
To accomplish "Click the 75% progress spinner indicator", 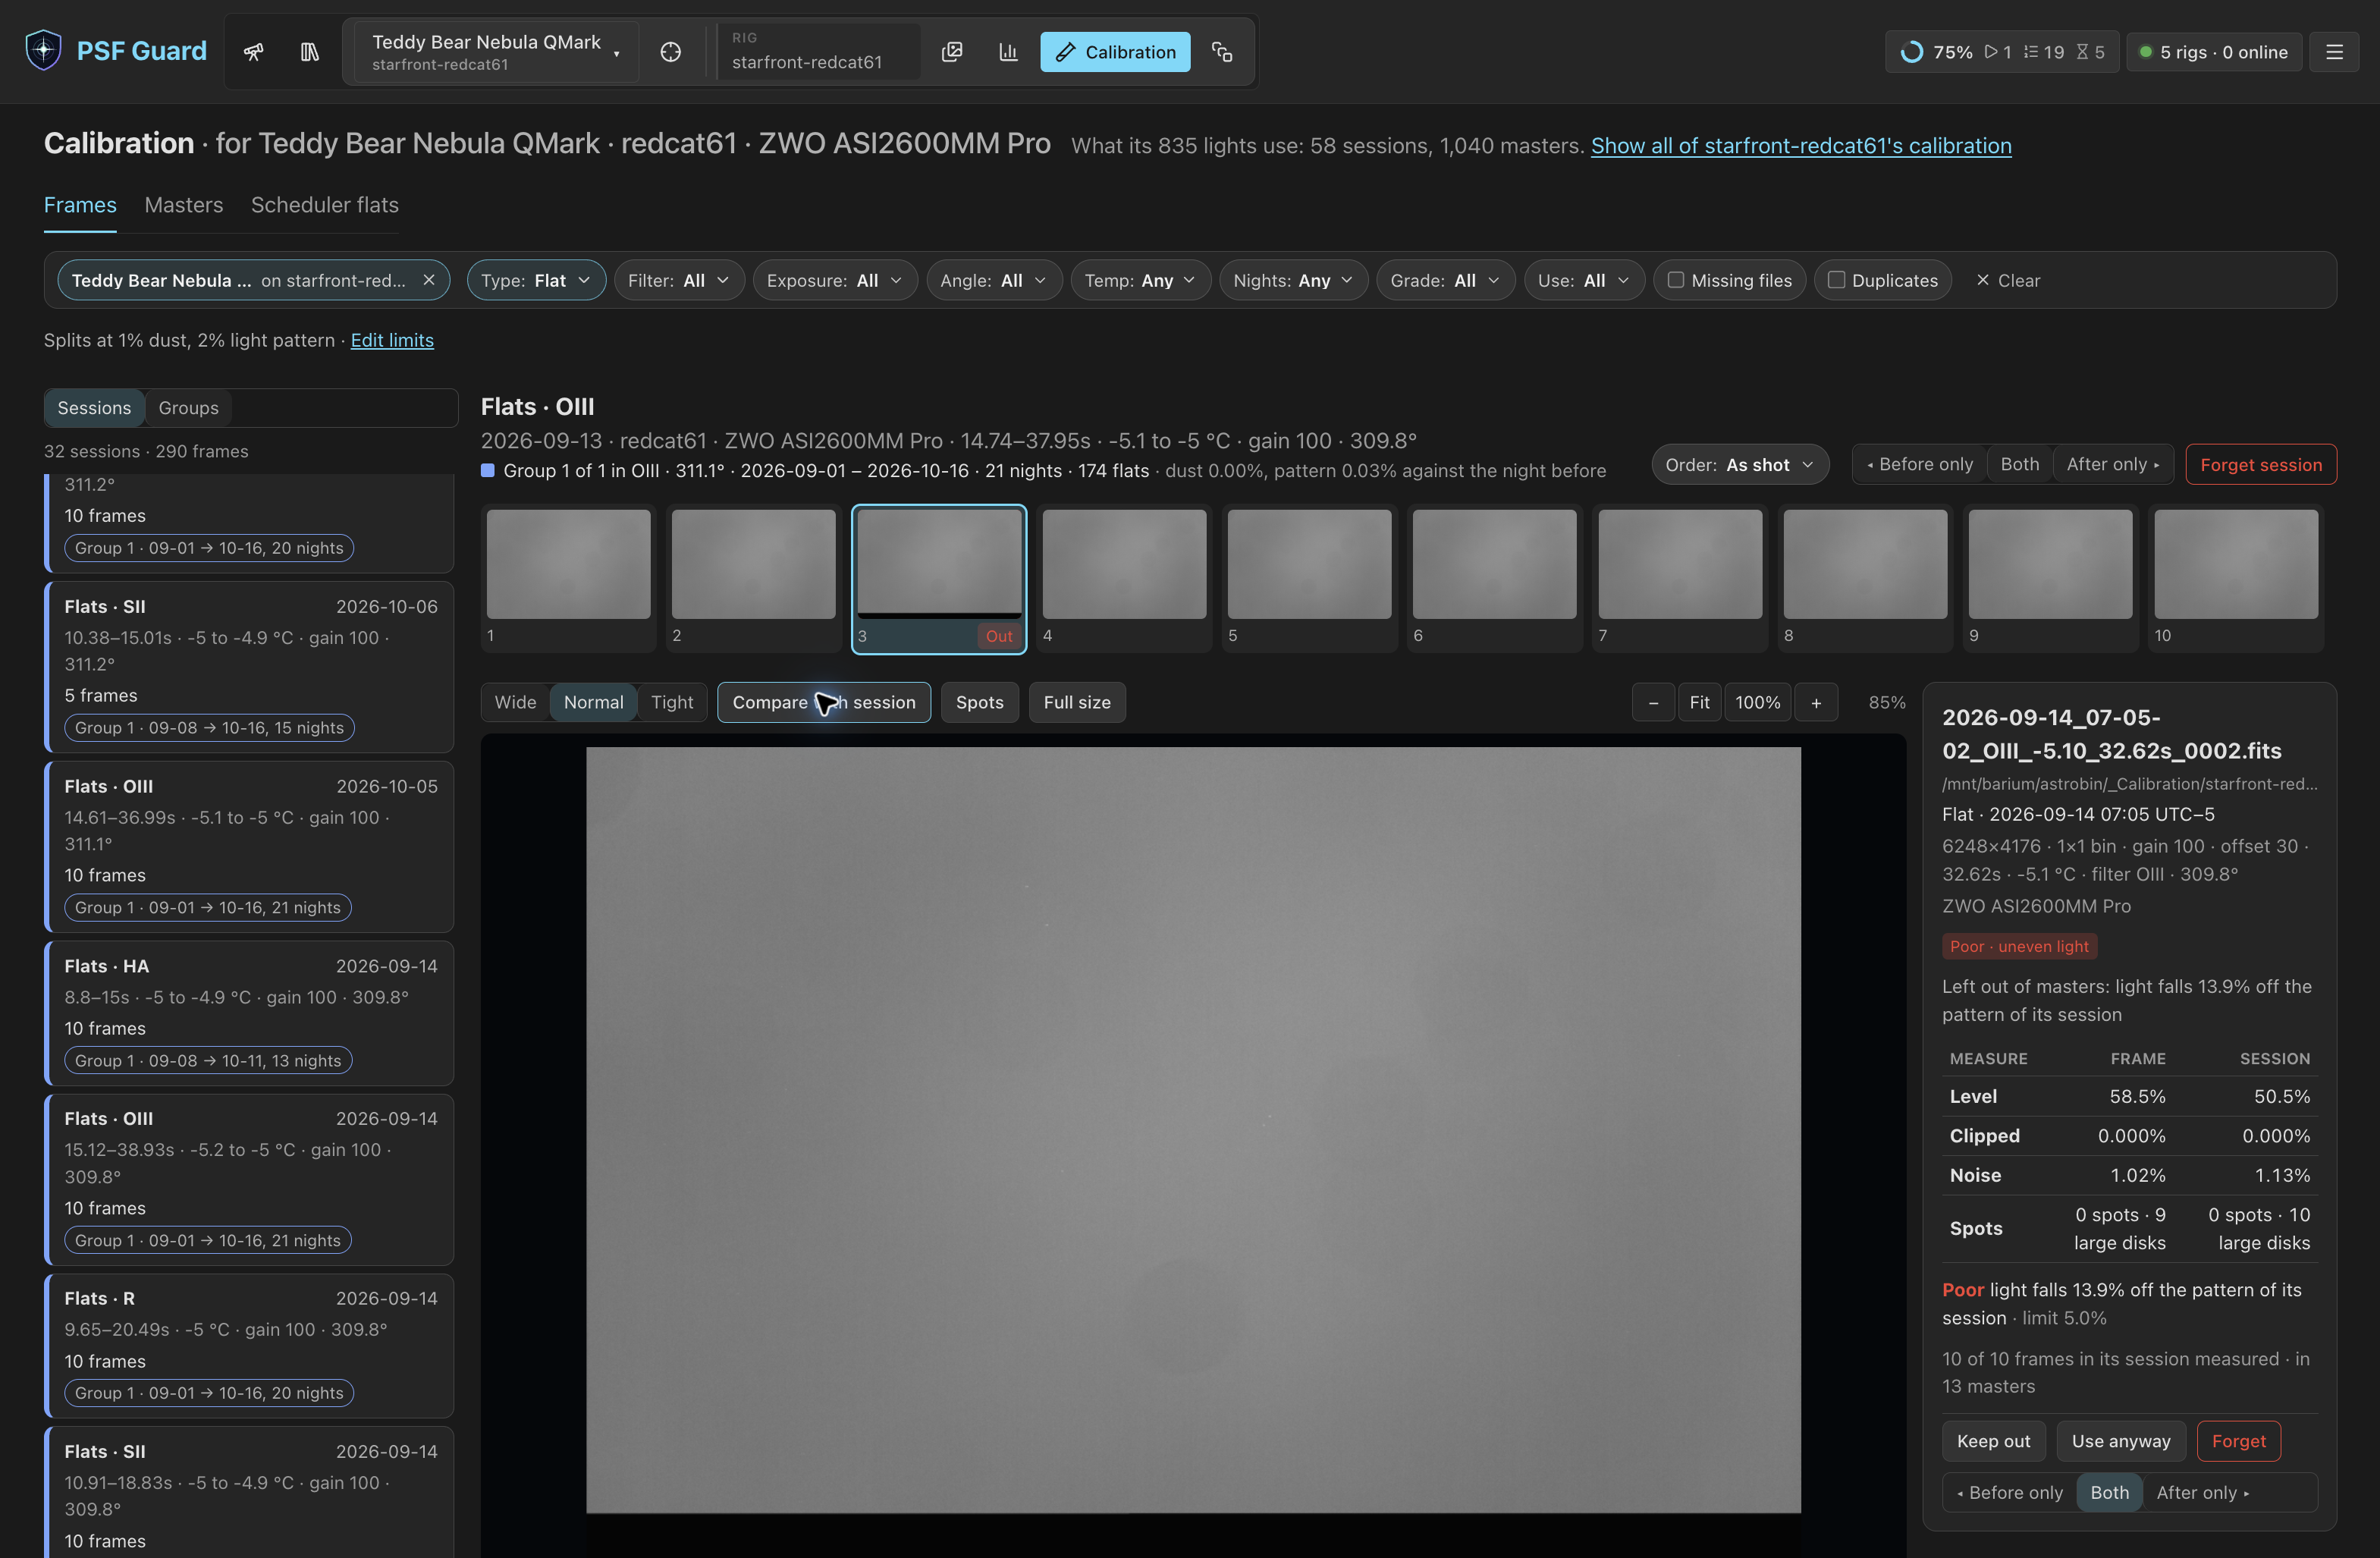I will 1912,52.
